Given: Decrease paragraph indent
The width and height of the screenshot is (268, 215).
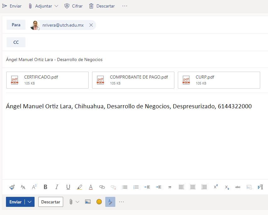Looking at the screenshot, I should pos(147,187).
